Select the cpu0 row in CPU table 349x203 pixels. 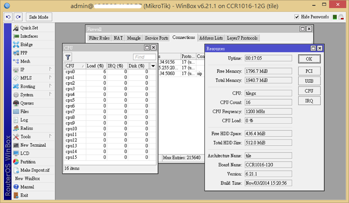point(110,72)
